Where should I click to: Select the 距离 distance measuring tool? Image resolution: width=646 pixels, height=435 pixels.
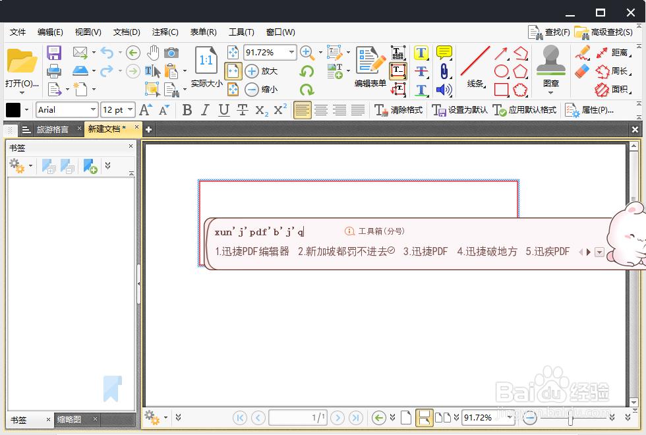614,53
